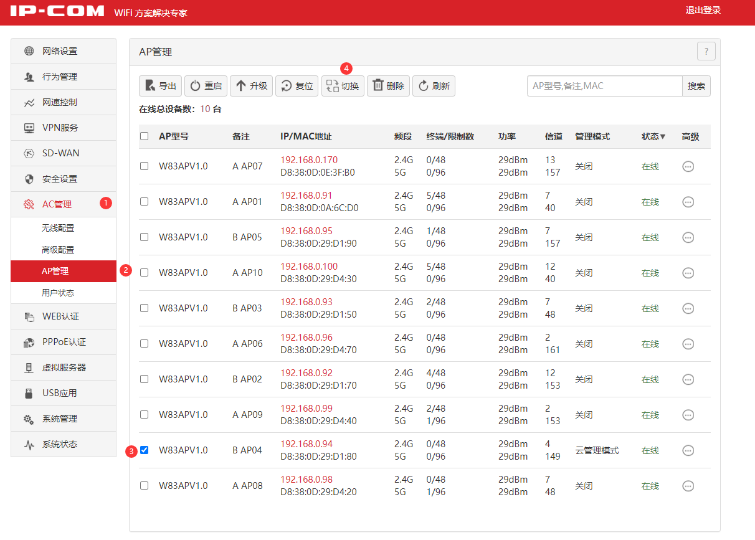This screenshot has height=540, width=755.
Task: Click the WEB认证 icon in sidebar
Action: pyautogui.click(x=29, y=316)
